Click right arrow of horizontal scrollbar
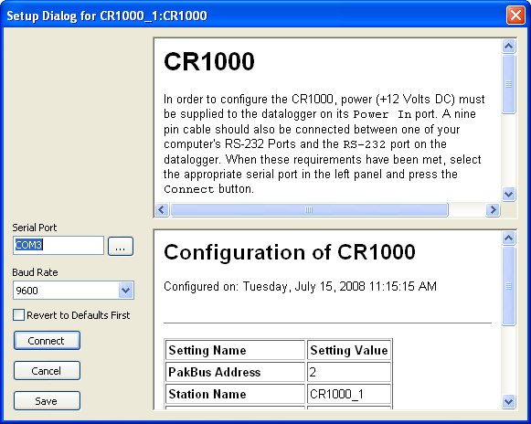Screen dimensions: 531x424 [493, 209]
